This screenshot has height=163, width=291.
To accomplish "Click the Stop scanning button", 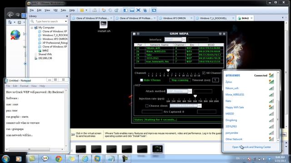I will pyautogui.click(x=180, y=80).
